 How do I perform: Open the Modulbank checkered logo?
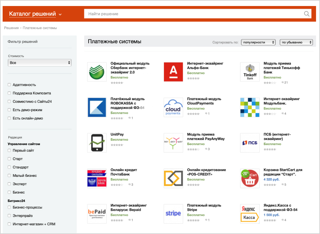click(250, 107)
